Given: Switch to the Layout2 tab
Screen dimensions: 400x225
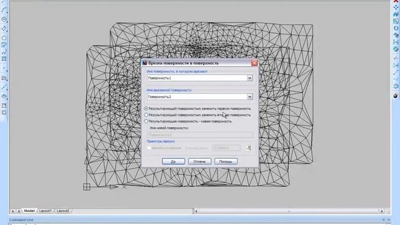Looking at the screenshot, I should point(62,211).
